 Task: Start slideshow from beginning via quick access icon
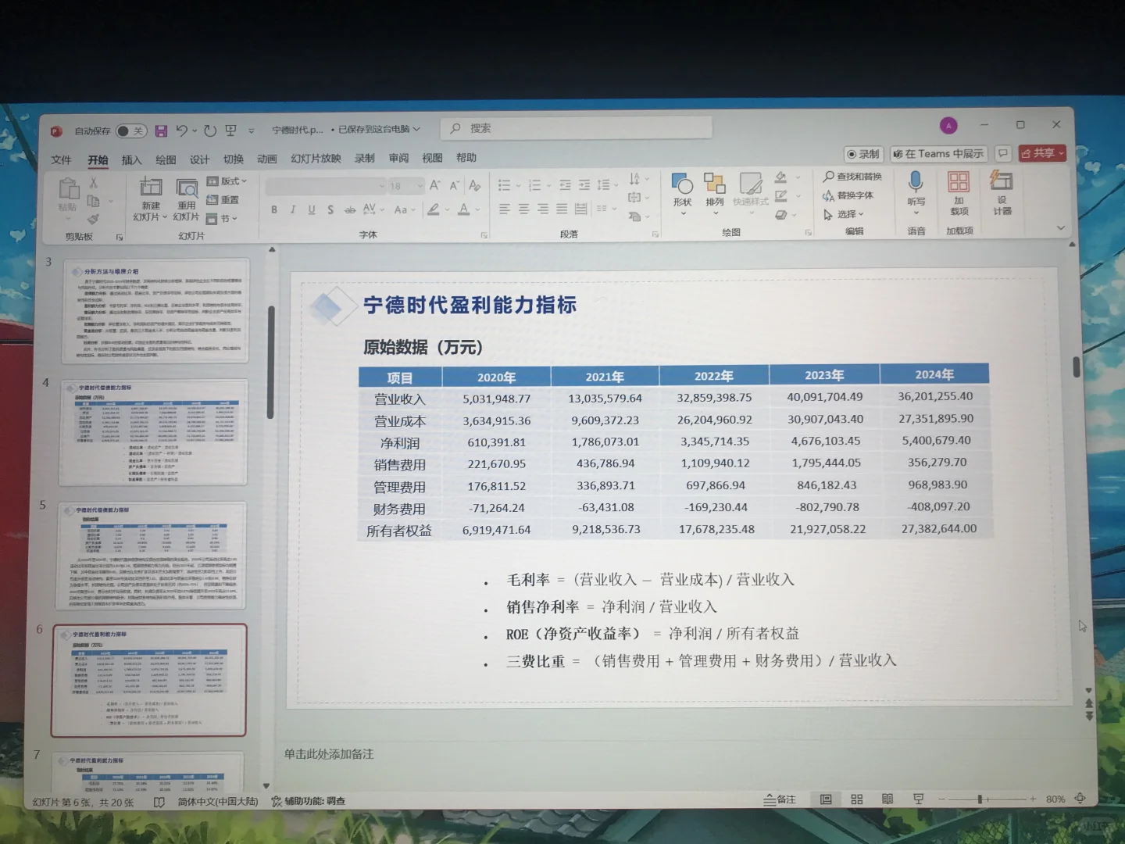pos(230,131)
